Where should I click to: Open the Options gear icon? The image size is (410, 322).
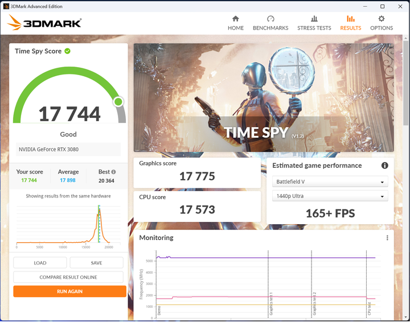pos(382,19)
